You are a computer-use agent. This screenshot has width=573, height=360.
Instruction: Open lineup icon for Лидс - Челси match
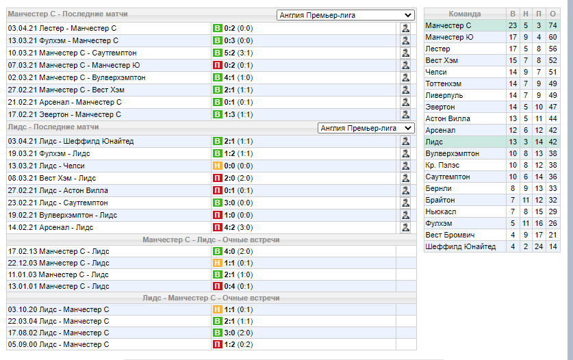coord(405,166)
